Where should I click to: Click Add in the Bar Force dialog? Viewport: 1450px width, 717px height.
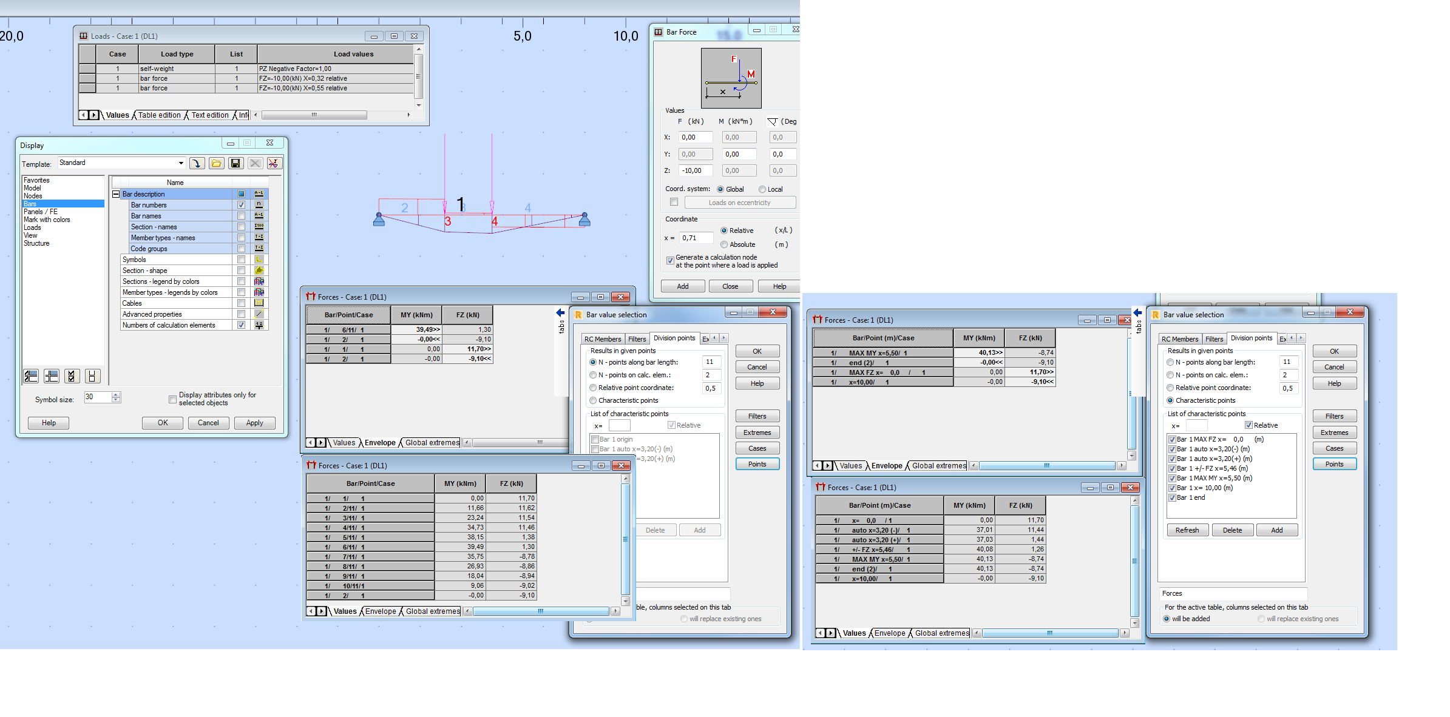(682, 286)
